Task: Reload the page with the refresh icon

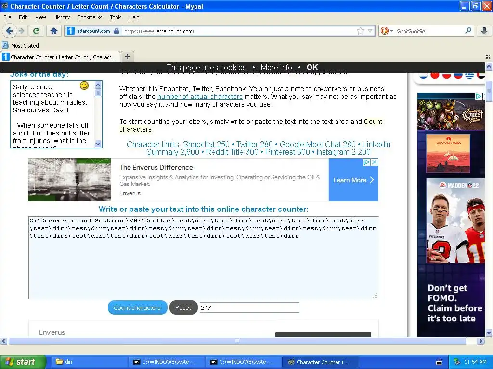Action: point(37,31)
